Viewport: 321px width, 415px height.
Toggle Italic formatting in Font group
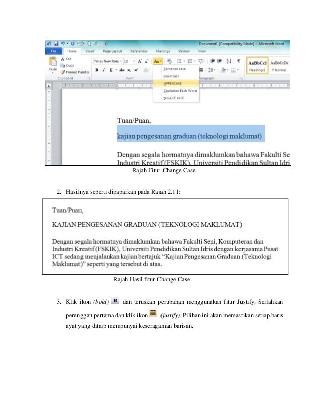[104, 70]
